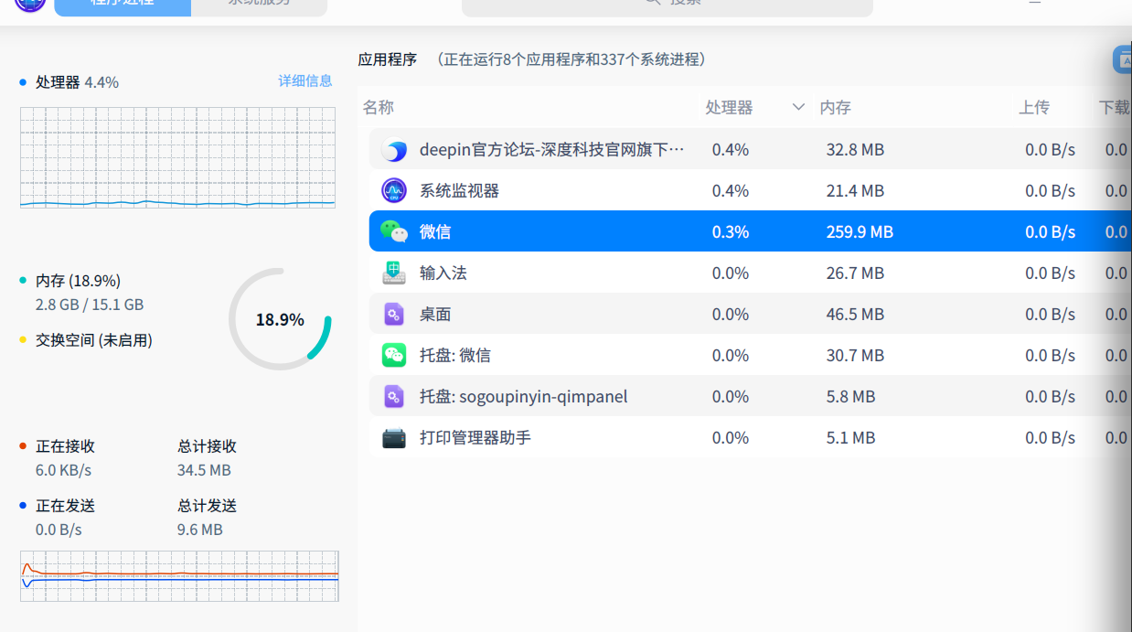Click the 18.9% memory usage ring
Screen dimensions: 1132x632
coord(280,319)
